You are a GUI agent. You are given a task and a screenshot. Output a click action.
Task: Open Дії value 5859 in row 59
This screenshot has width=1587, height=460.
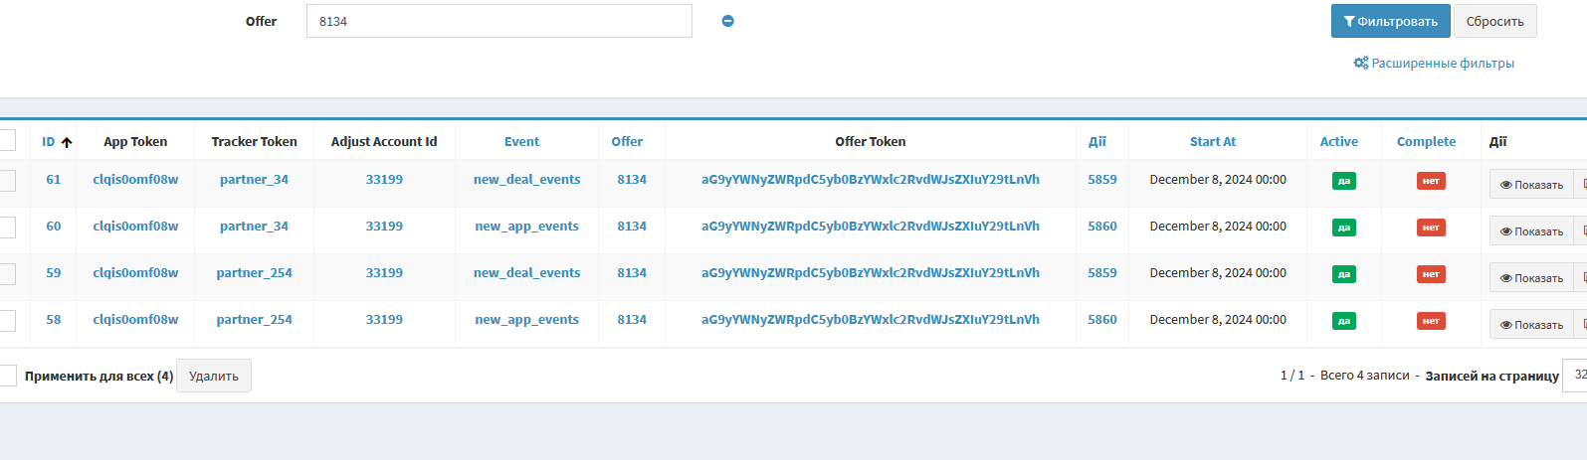1102,273
